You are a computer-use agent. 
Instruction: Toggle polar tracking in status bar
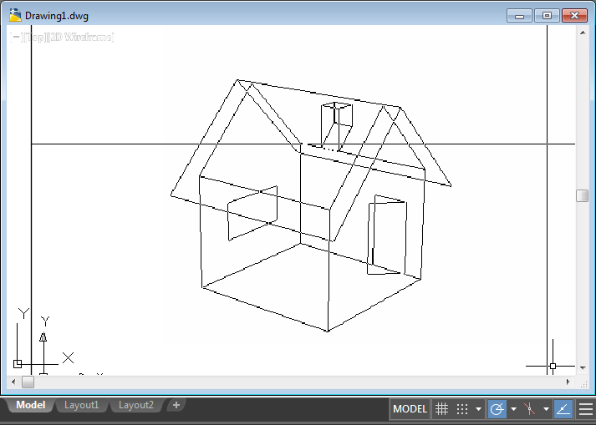tap(497, 409)
